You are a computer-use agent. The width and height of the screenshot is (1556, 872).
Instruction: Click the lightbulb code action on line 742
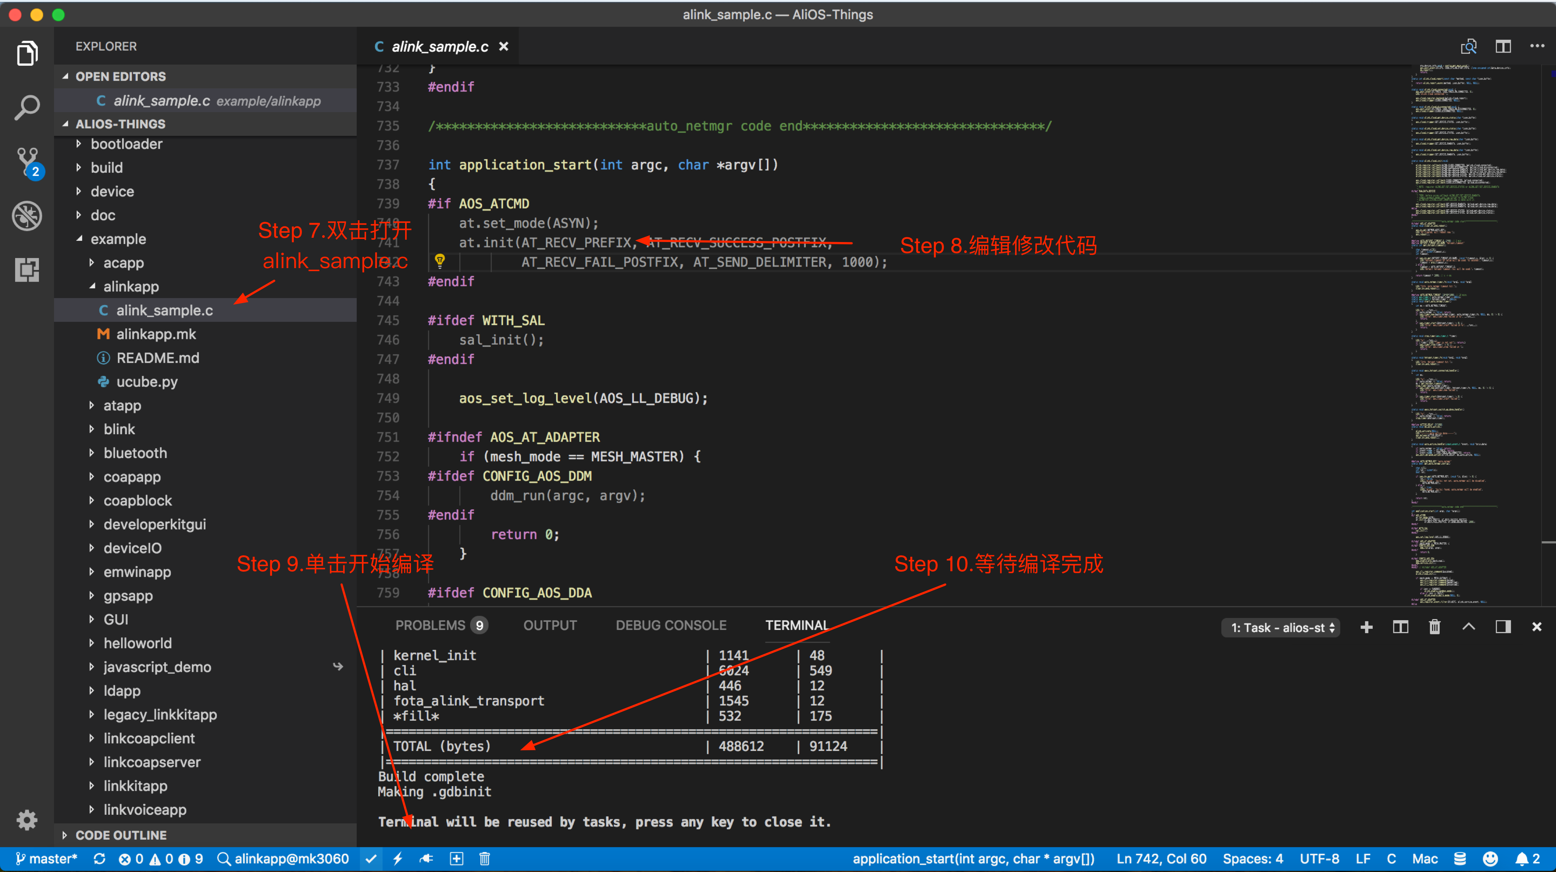point(440,261)
